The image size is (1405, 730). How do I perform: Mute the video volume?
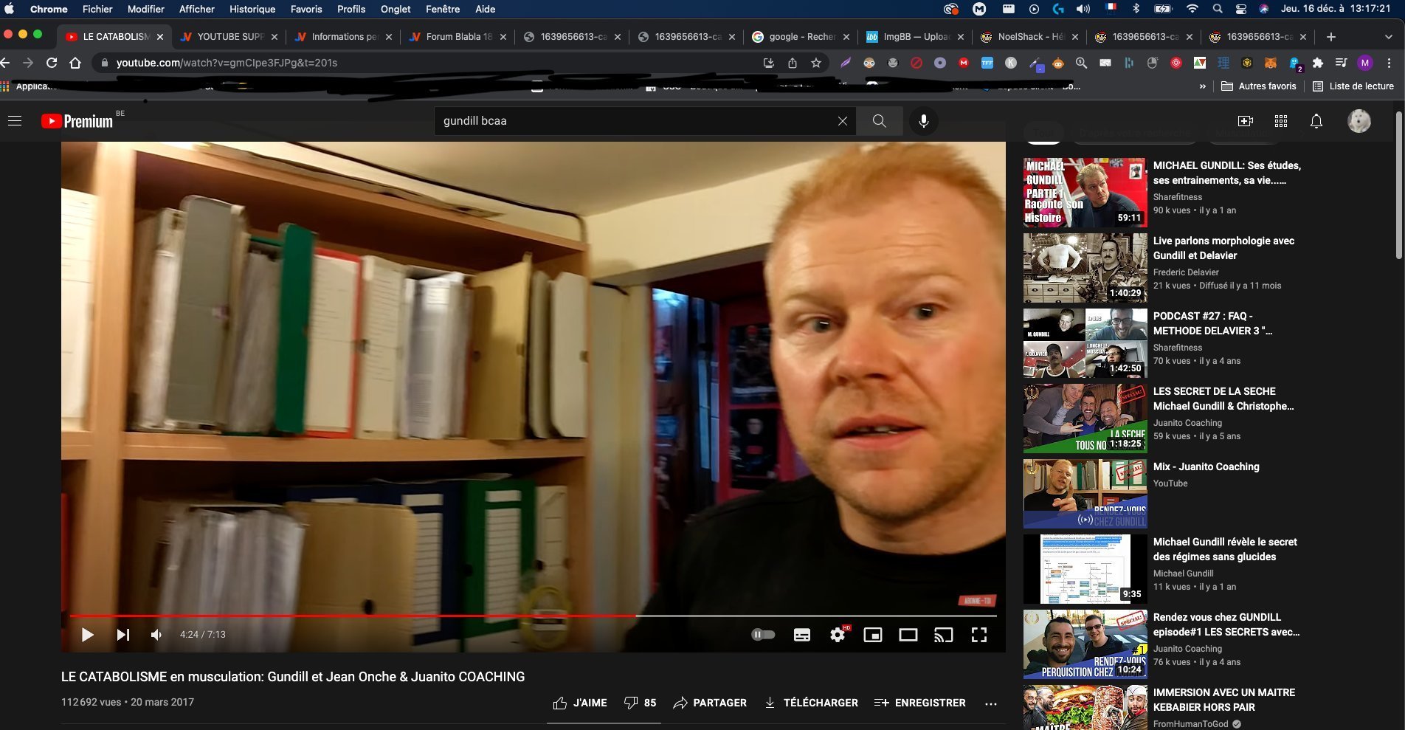(x=156, y=635)
